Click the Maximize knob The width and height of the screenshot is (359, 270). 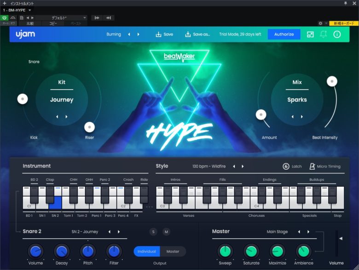point(277,251)
